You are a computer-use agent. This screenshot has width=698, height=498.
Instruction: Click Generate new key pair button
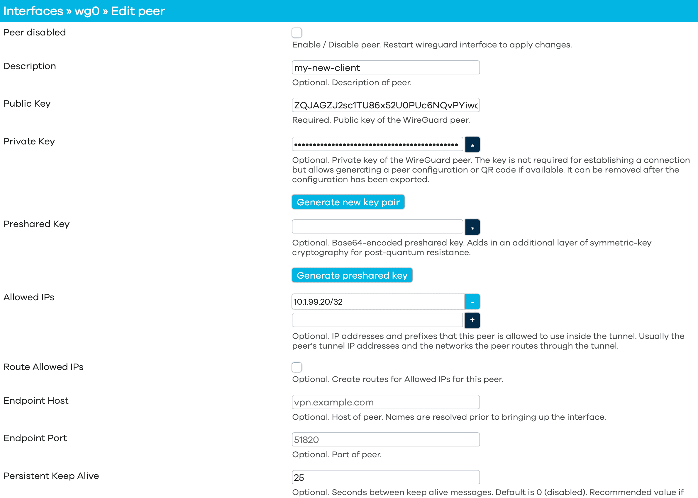(x=348, y=202)
